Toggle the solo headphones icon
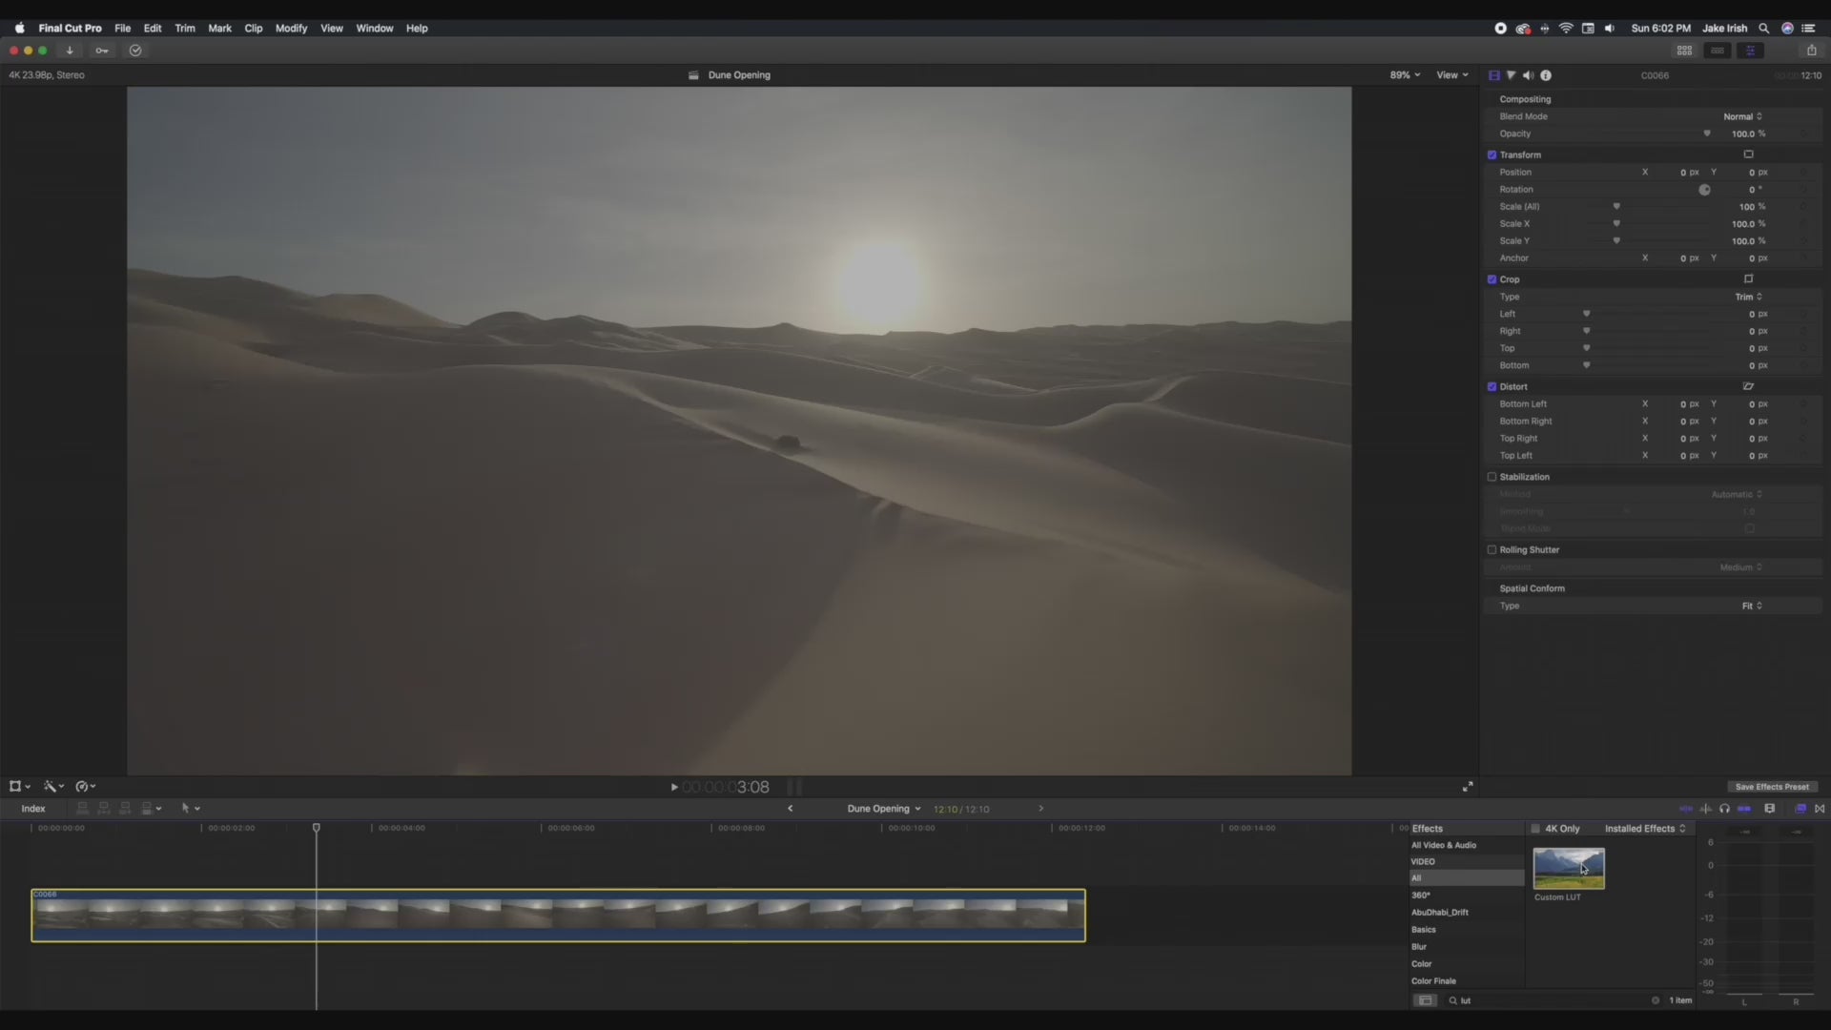The image size is (1831, 1030). pyautogui.click(x=1724, y=809)
